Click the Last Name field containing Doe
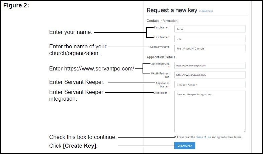Viewport: 263px width, 154px height. coord(210,39)
